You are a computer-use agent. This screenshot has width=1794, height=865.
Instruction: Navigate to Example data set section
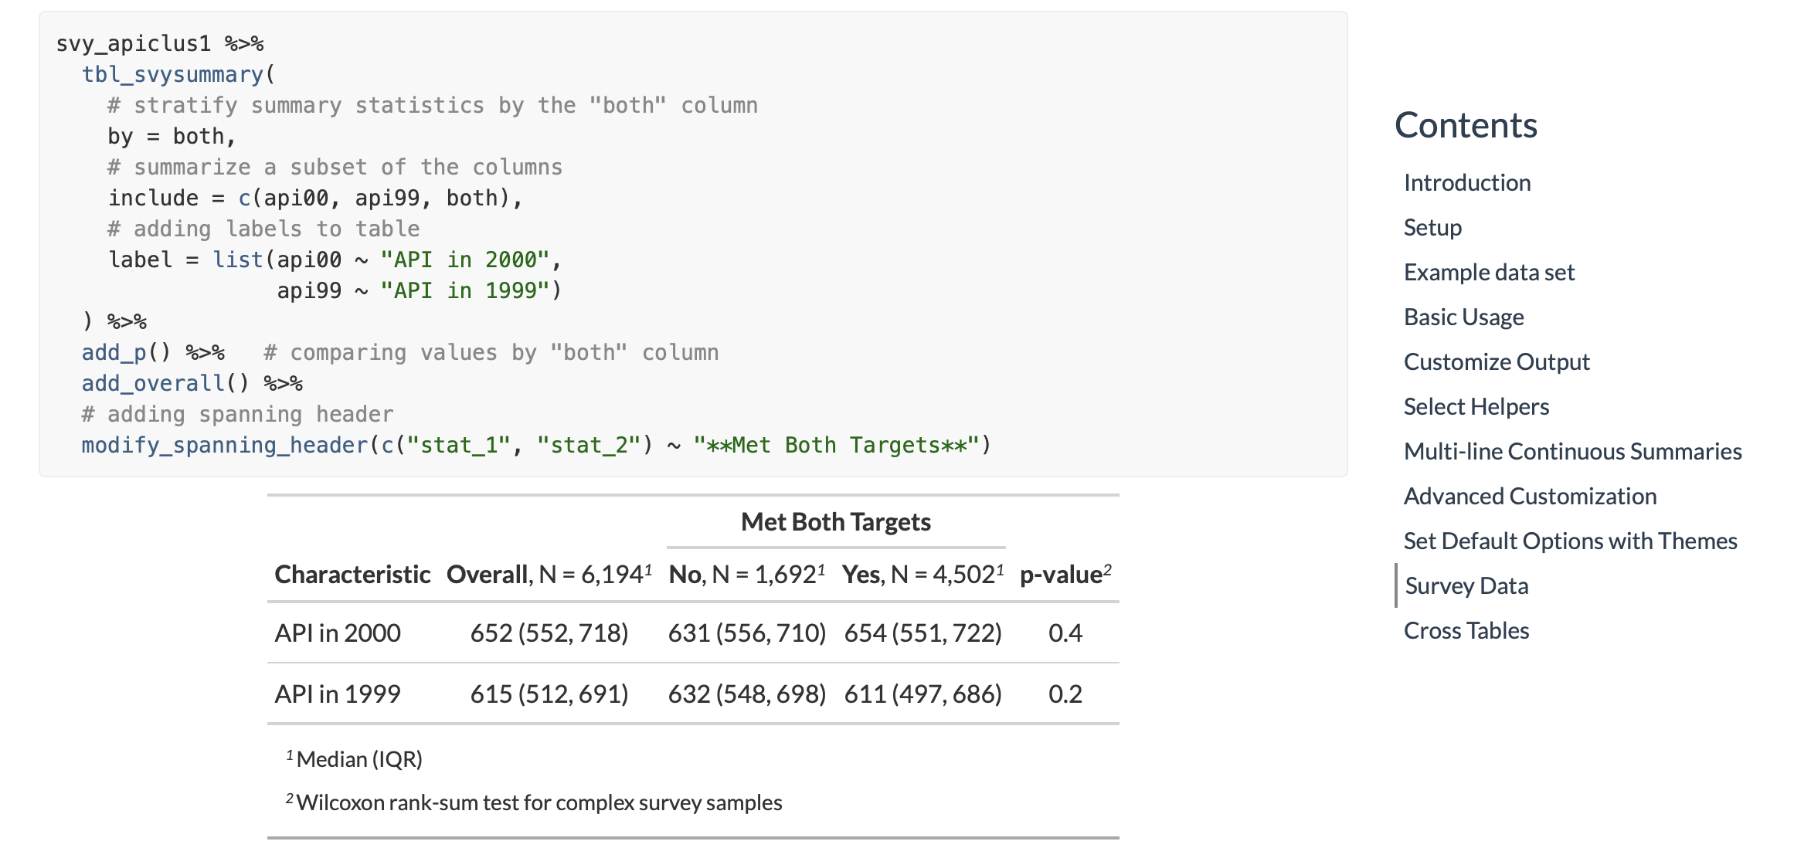(1490, 272)
